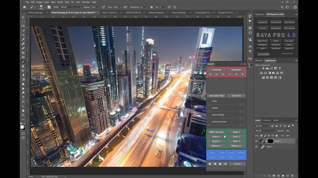
Task: Open the layer filter Kind dropdown
Action: pos(262,126)
